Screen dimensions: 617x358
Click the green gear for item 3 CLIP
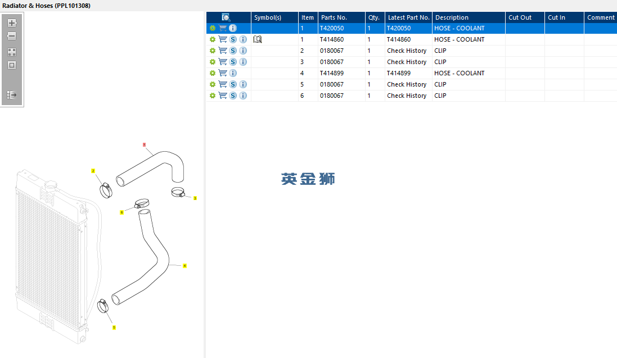(213, 62)
